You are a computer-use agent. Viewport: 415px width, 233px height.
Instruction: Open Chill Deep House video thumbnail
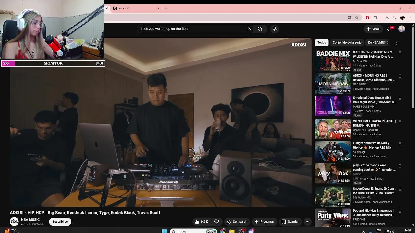(333, 106)
